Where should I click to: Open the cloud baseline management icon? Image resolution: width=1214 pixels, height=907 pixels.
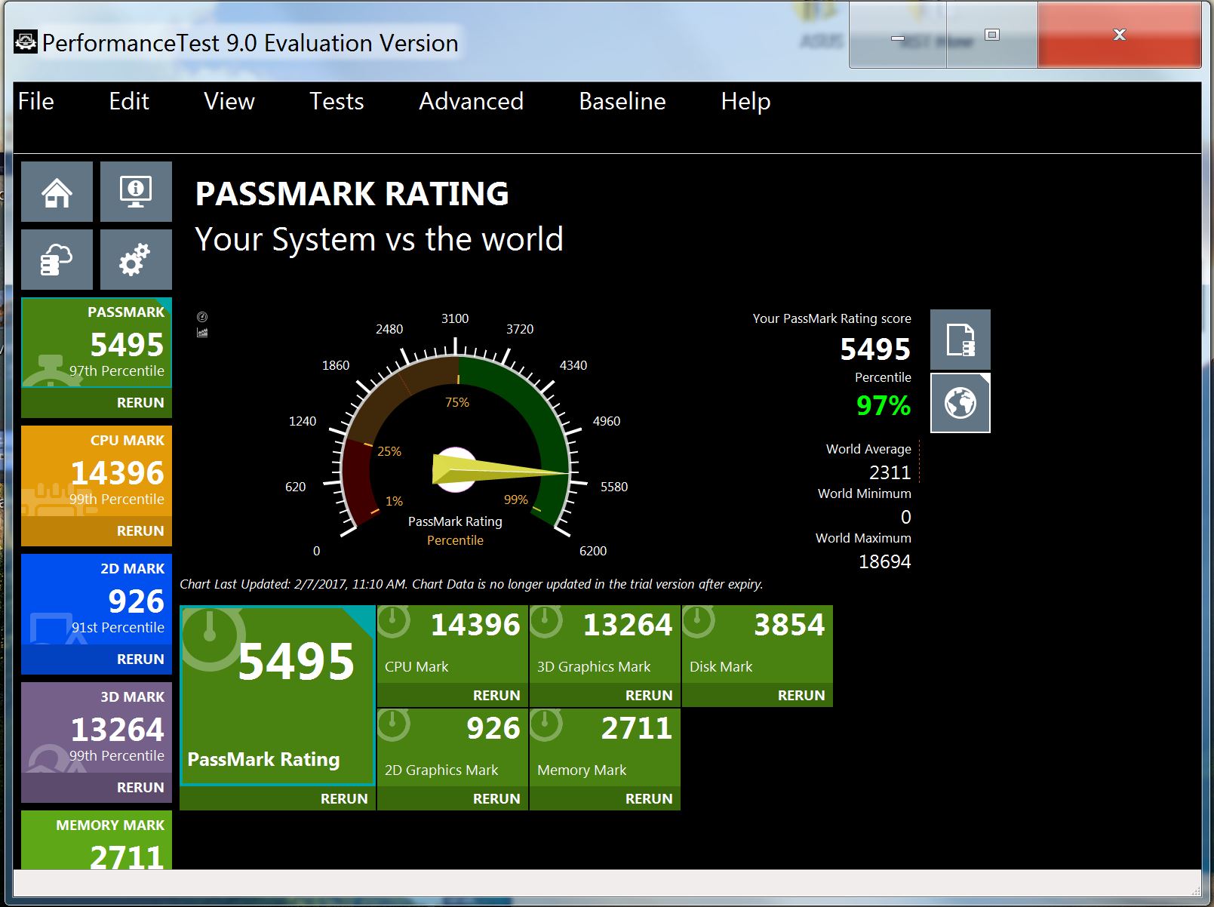pos(57,260)
